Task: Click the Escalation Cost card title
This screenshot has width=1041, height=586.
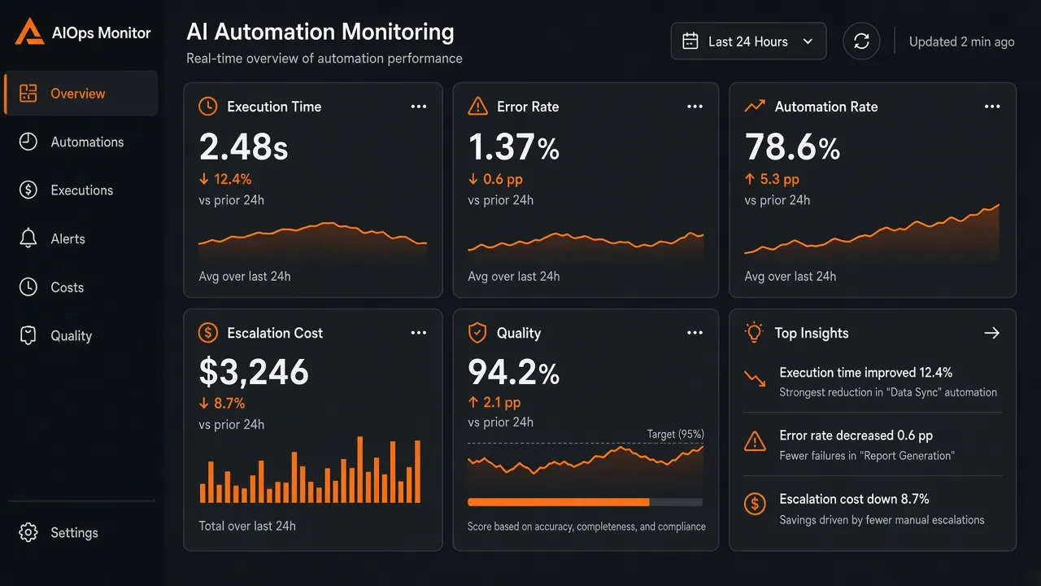Action: [275, 333]
